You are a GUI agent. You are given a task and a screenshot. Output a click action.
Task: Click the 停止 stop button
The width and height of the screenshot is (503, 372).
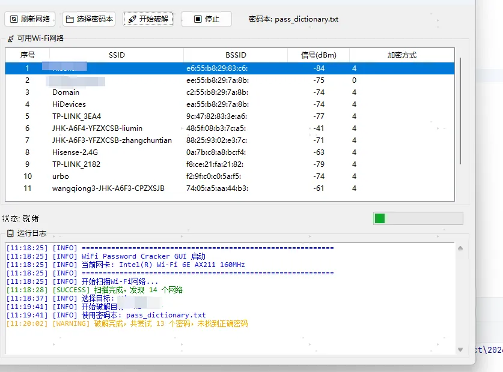[x=206, y=19]
